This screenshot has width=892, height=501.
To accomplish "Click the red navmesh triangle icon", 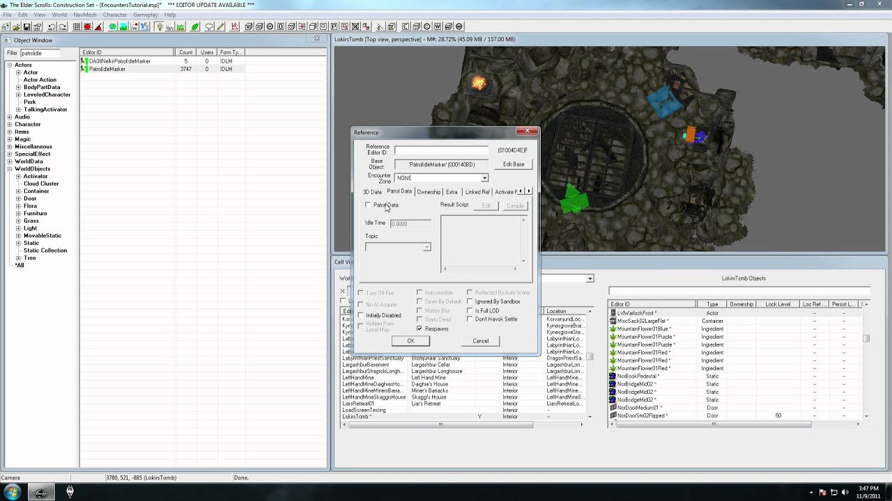I will click(234, 27).
